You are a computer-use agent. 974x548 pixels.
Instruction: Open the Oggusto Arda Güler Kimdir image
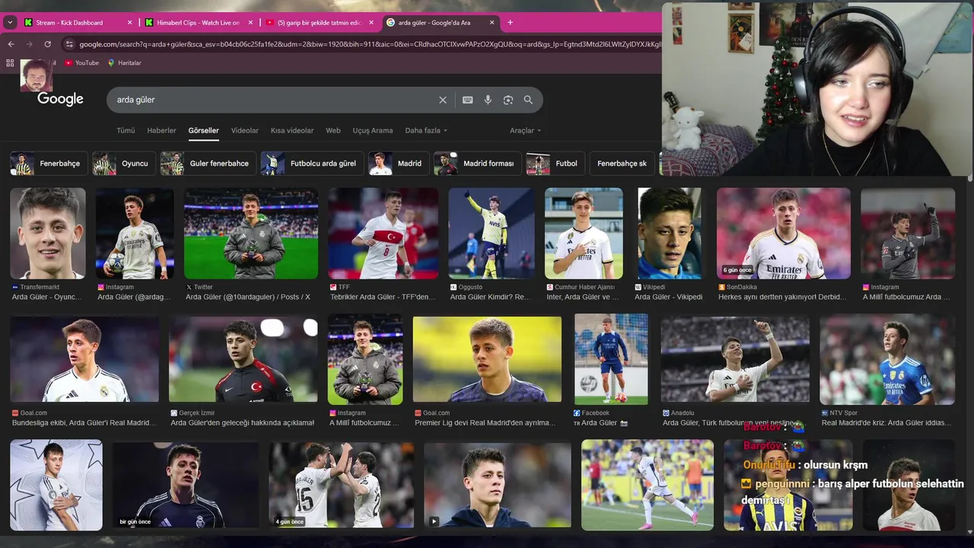(492, 233)
